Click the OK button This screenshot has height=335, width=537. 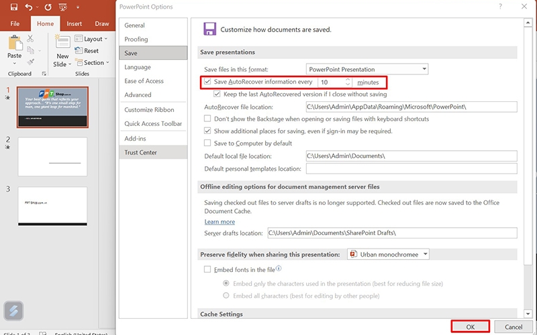[471, 327]
